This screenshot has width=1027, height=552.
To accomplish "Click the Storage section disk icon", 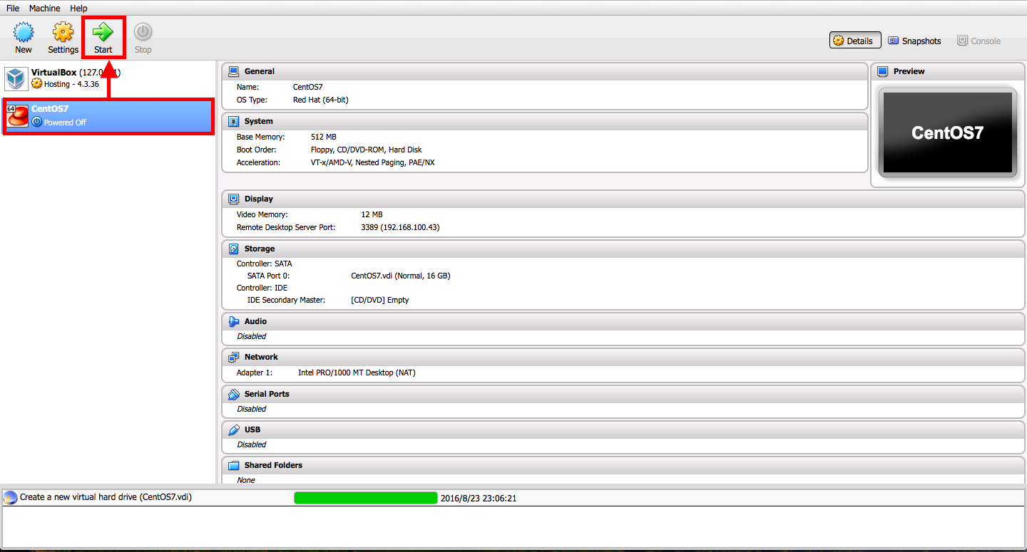I will pyautogui.click(x=233, y=249).
